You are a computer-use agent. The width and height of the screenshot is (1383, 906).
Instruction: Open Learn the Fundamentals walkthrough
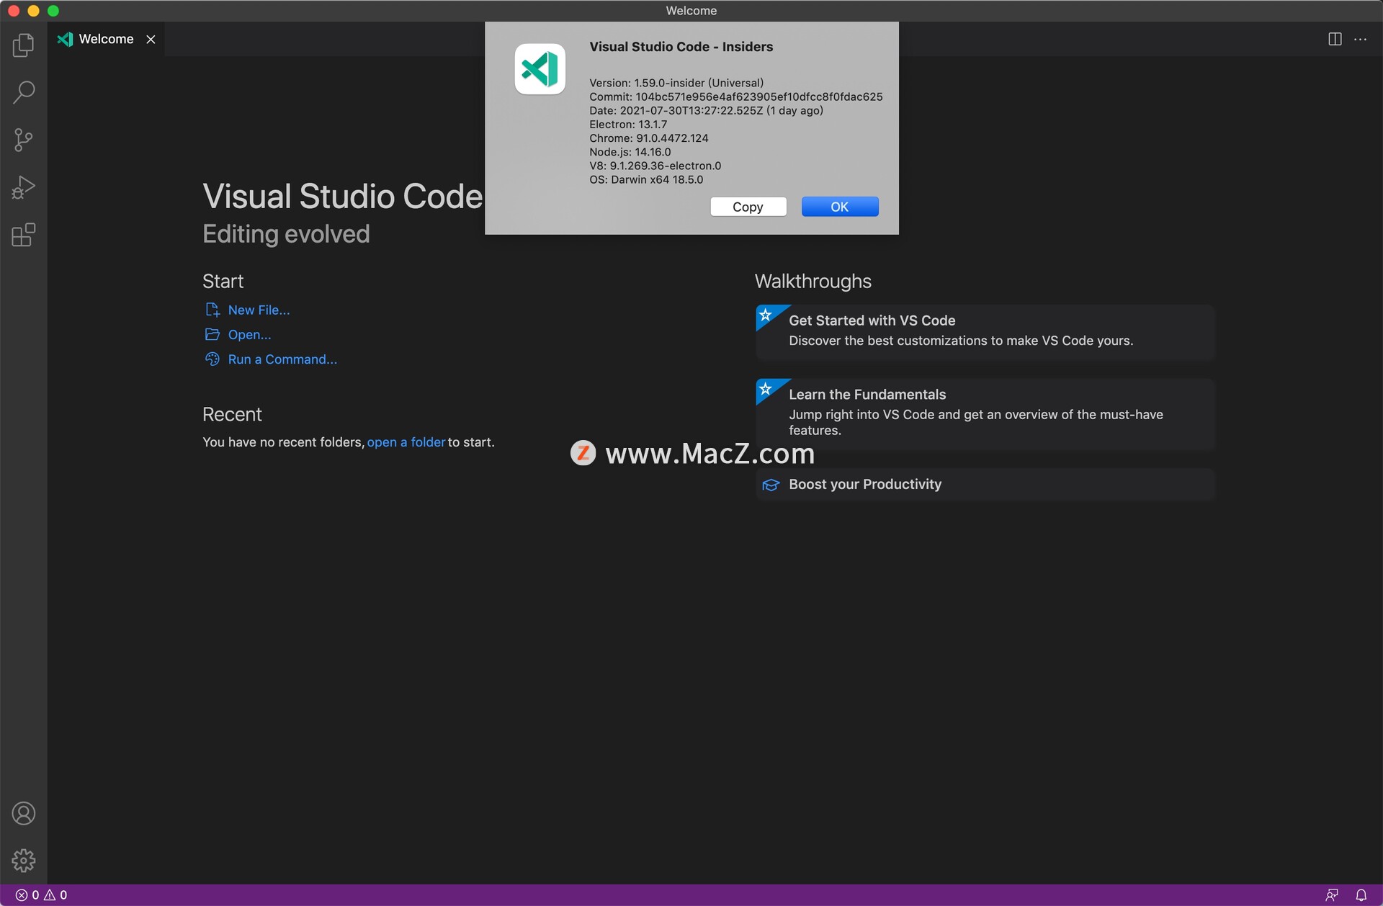[985, 413]
